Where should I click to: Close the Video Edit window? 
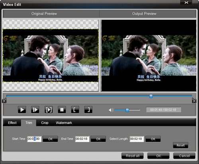point(186,2)
